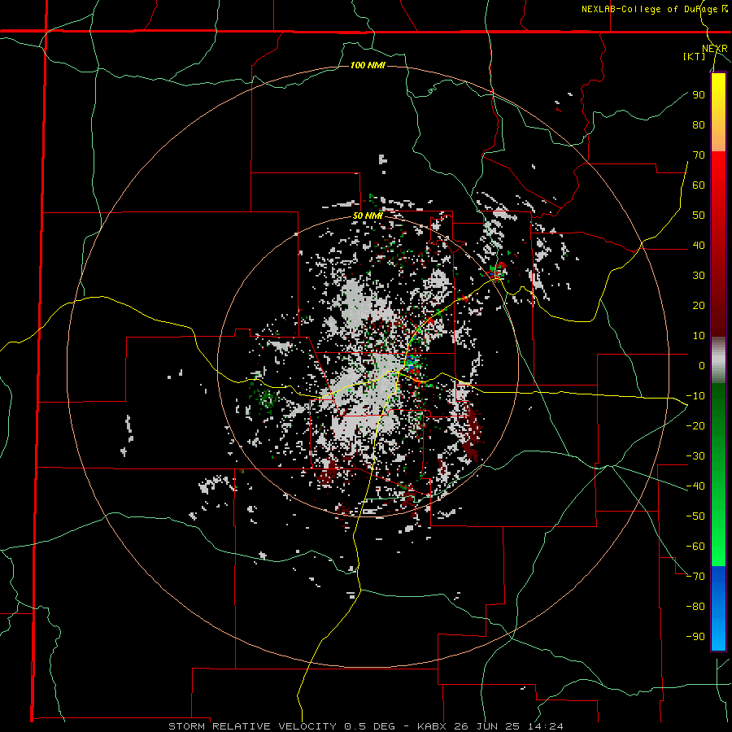Click the '14:24' timestamp

(550, 726)
